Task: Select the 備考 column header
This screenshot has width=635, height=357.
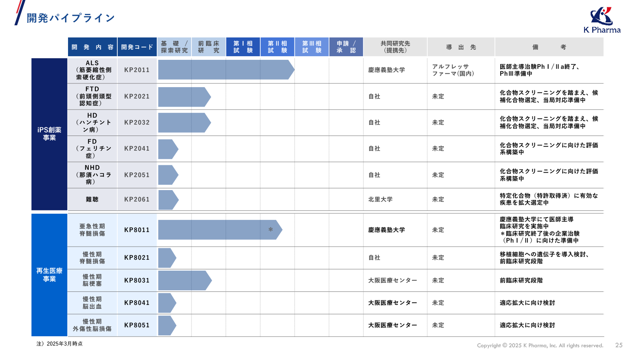Action: 549,47
